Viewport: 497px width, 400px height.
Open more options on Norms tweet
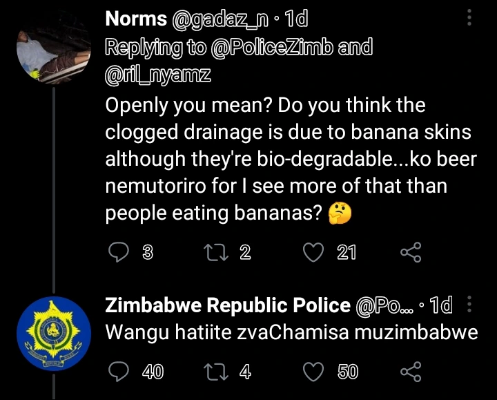[x=471, y=19]
